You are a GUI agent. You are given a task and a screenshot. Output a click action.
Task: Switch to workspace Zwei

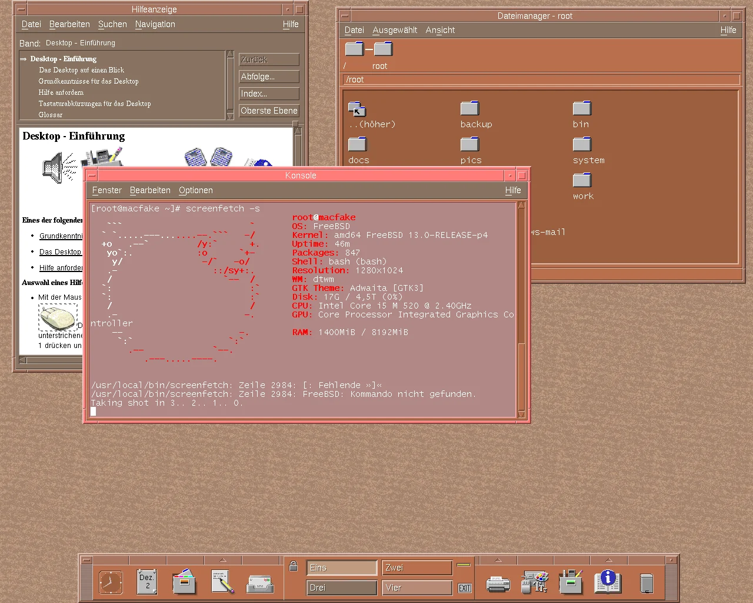pyautogui.click(x=417, y=568)
